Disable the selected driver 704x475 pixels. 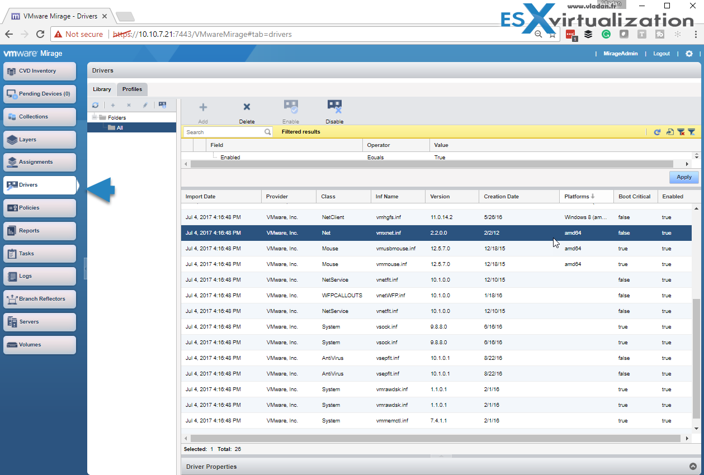pos(334,112)
